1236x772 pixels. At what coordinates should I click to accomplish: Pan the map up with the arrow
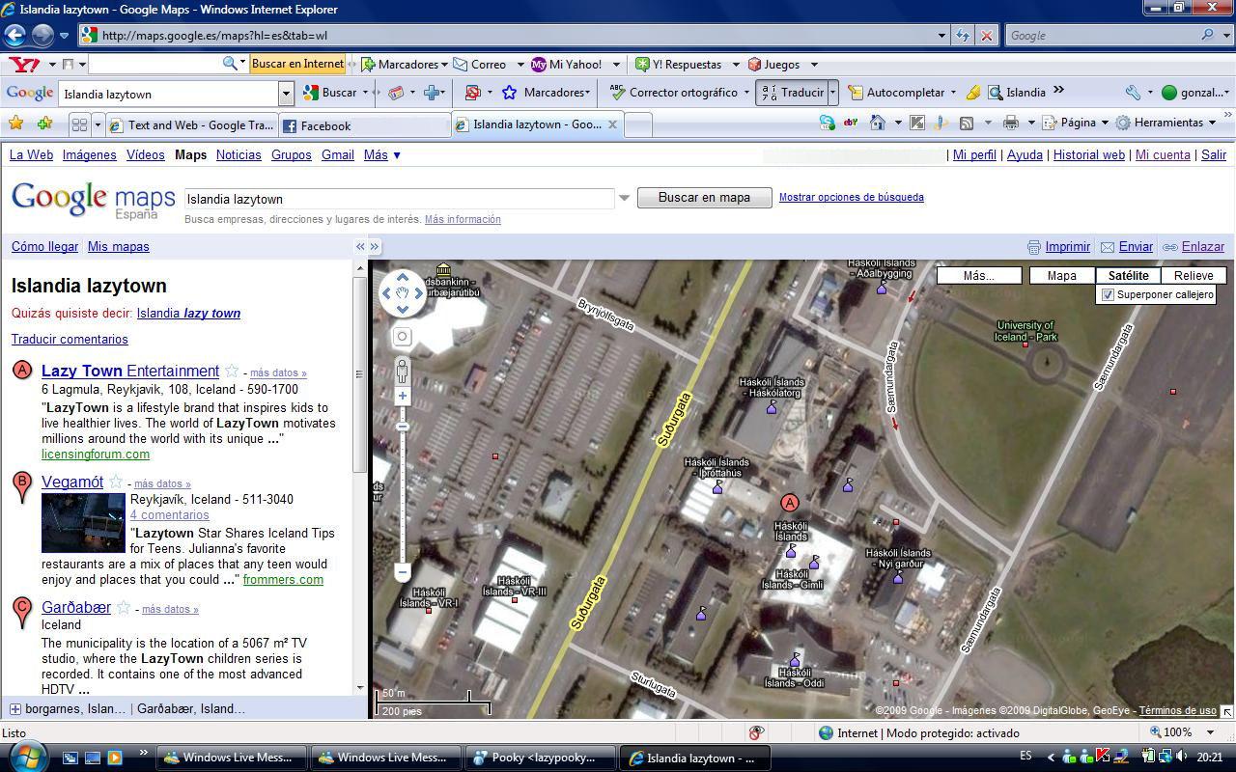tap(403, 277)
